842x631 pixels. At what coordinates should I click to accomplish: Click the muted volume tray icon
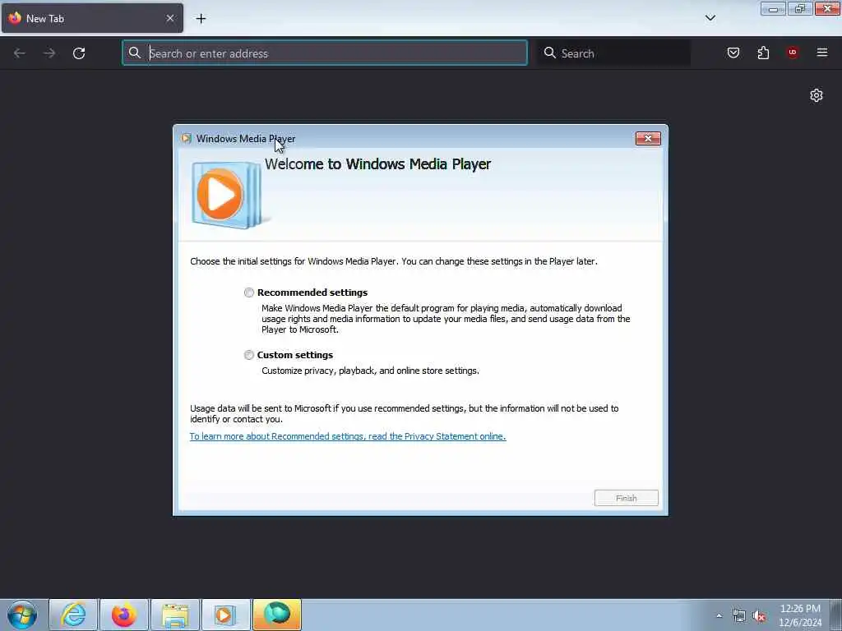(x=759, y=616)
